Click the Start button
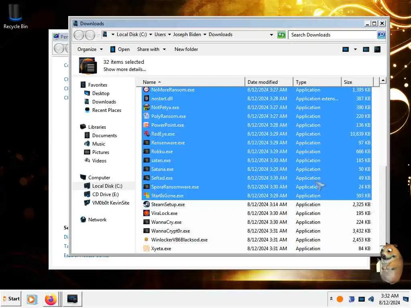Image resolution: width=411 pixels, height=308 pixels. point(11,299)
